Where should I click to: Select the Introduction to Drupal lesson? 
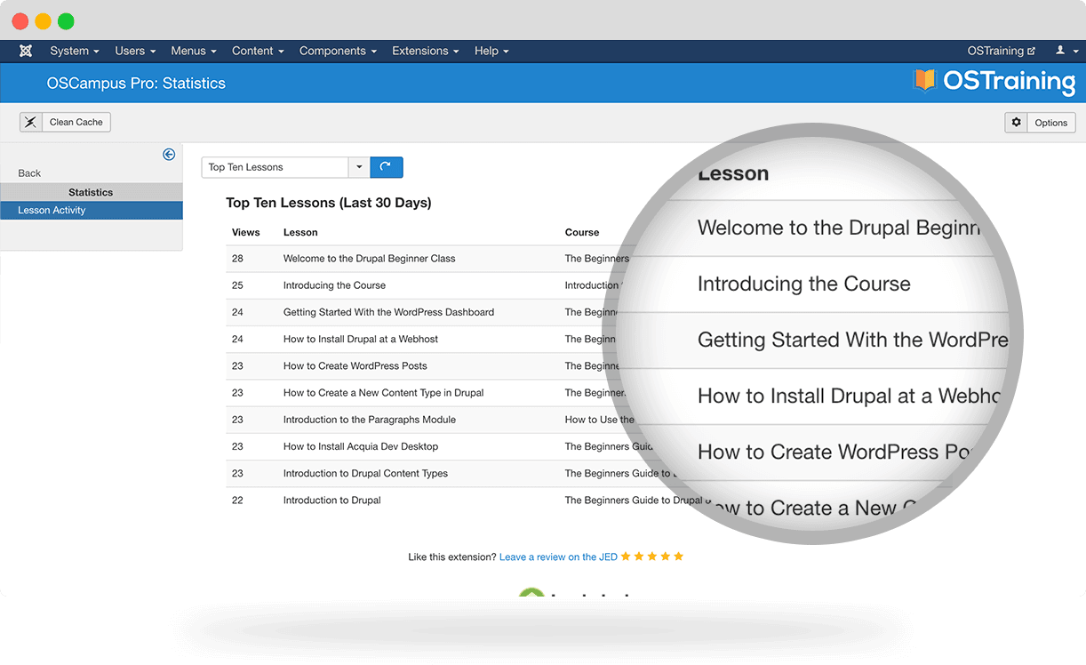(x=332, y=501)
